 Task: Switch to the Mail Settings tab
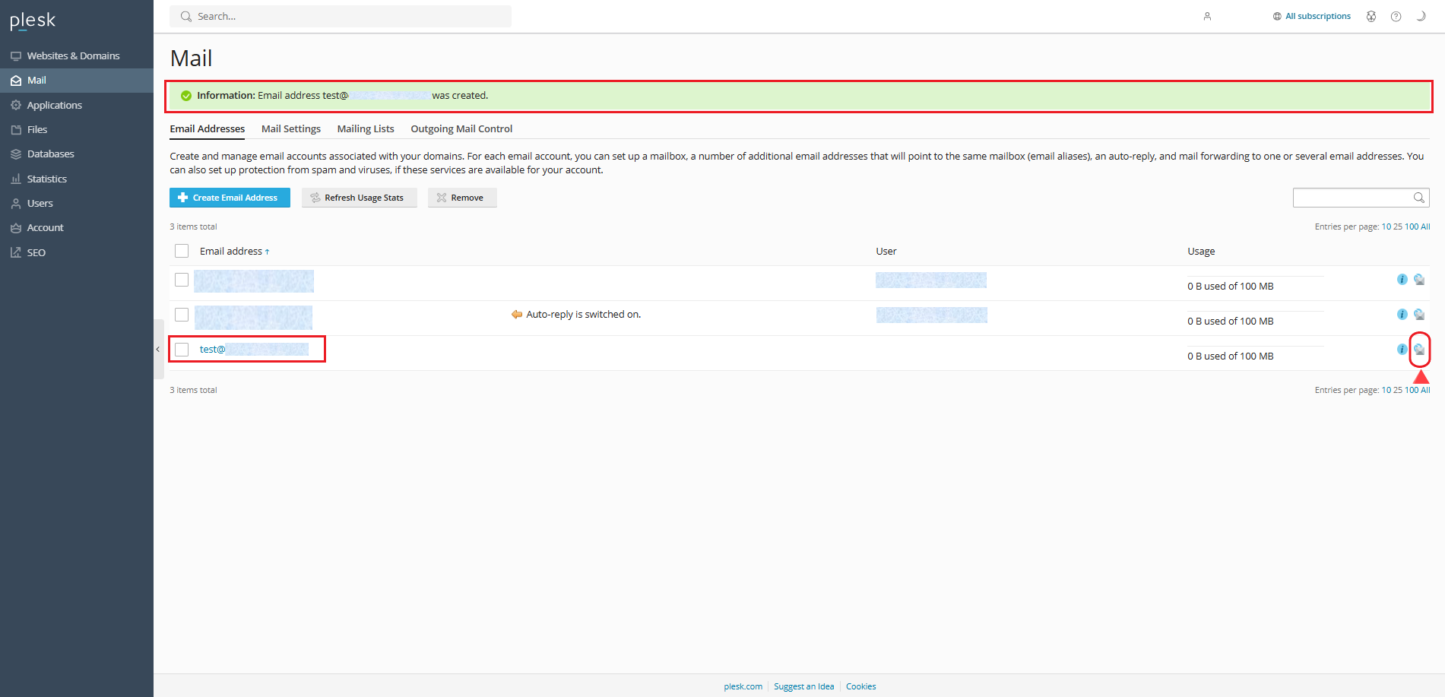291,129
